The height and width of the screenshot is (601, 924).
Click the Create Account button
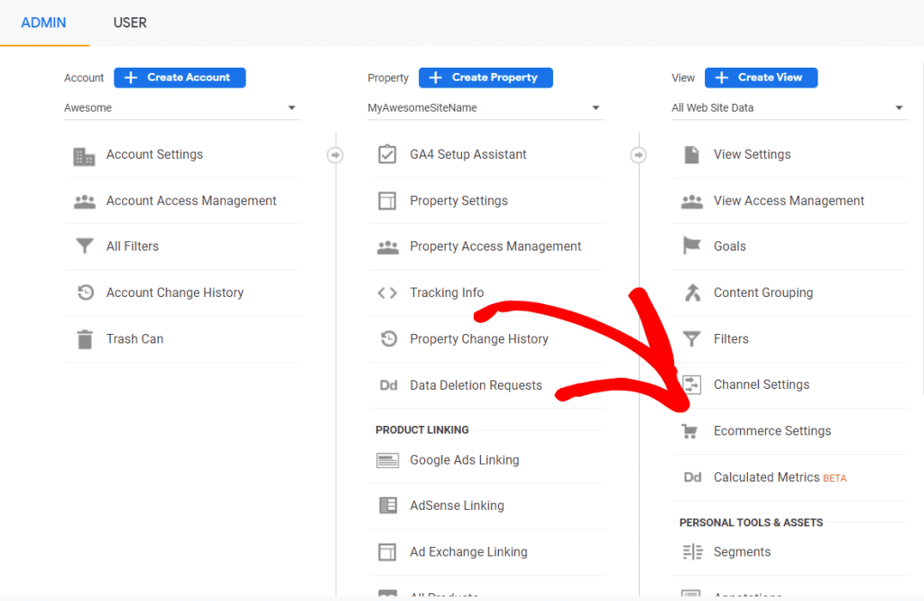180,78
